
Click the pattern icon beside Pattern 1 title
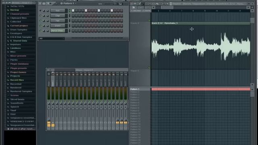click(62, 4)
